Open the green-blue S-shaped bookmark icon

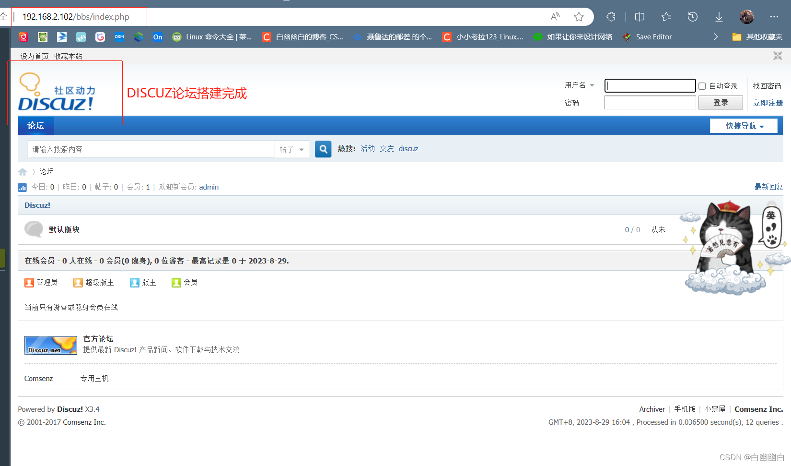(x=139, y=37)
